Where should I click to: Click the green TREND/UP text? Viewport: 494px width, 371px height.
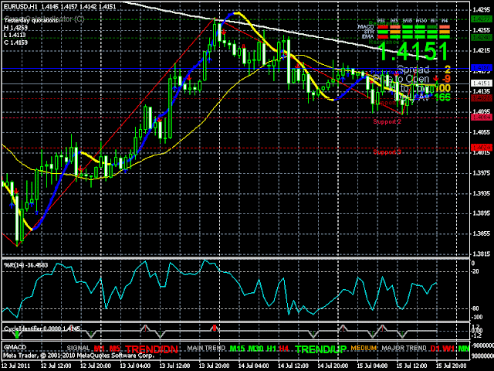coord(321,349)
